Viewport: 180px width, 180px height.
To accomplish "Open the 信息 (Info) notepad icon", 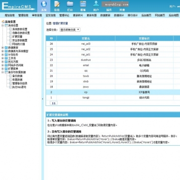I will click(57, 4).
